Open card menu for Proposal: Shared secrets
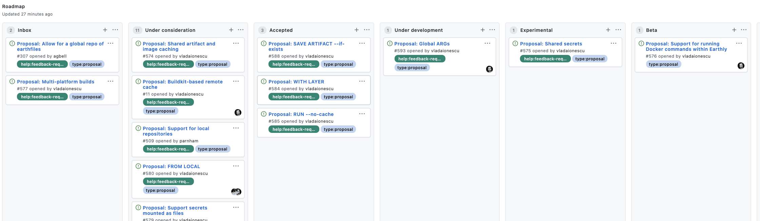Image resolution: width=760 pixels, height=221 pixels. coord(614,43)
